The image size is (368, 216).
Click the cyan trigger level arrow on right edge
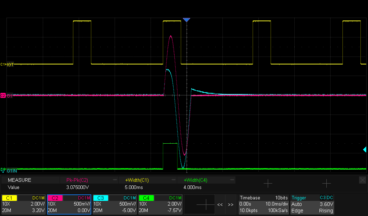click(x=364, y=149)
